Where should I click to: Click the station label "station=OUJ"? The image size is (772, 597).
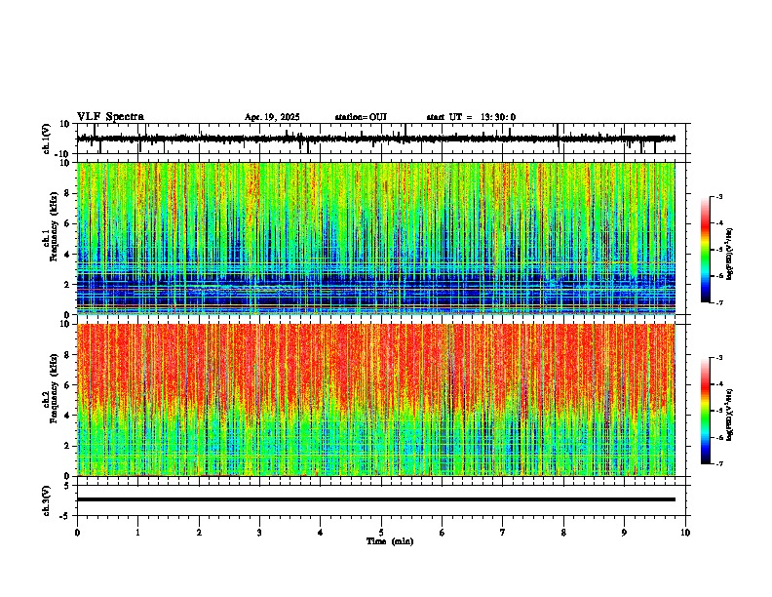coord(361,117)
